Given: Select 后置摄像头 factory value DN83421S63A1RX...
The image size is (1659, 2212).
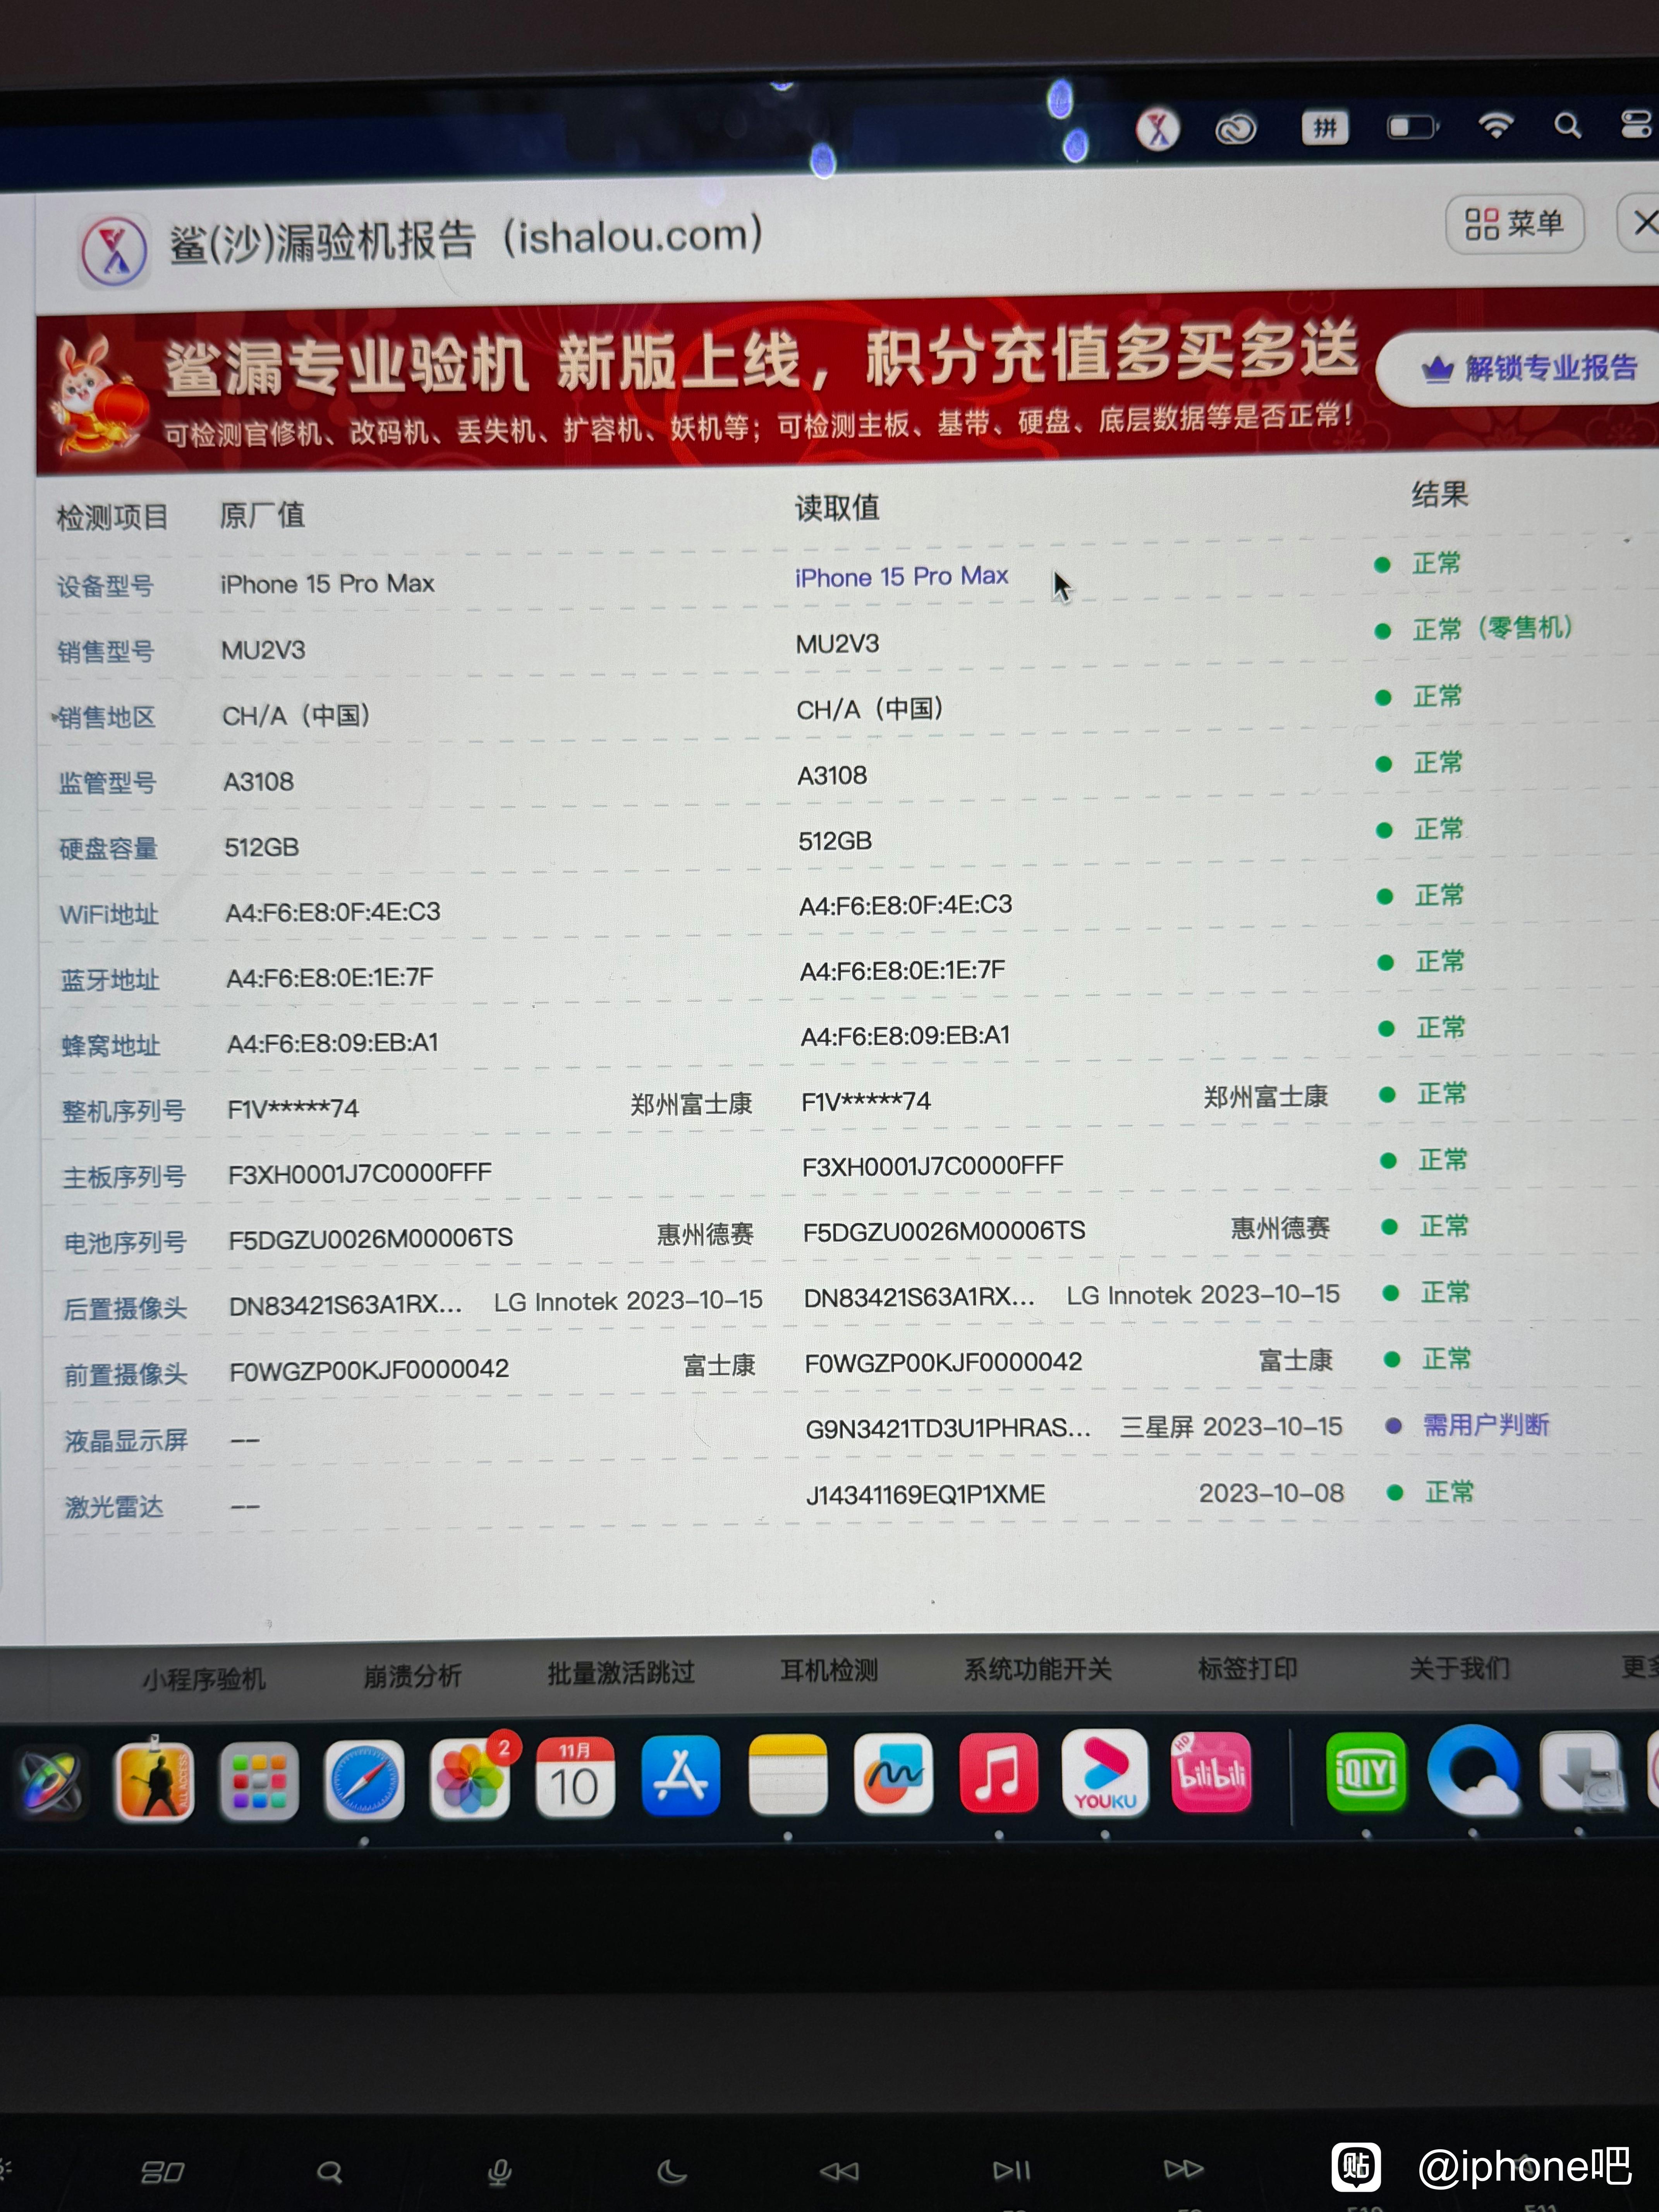Looking at the screenshot, I should (345, 1305).
